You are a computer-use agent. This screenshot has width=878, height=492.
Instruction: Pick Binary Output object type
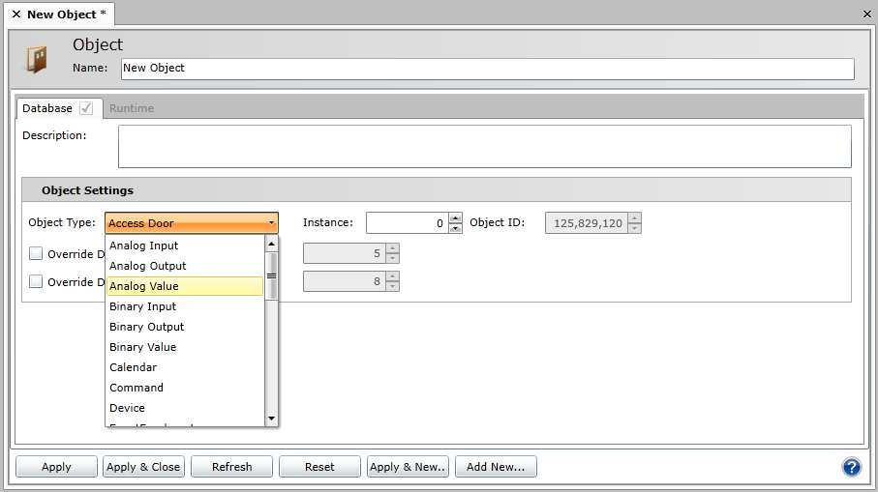click(x=184, y=327)
